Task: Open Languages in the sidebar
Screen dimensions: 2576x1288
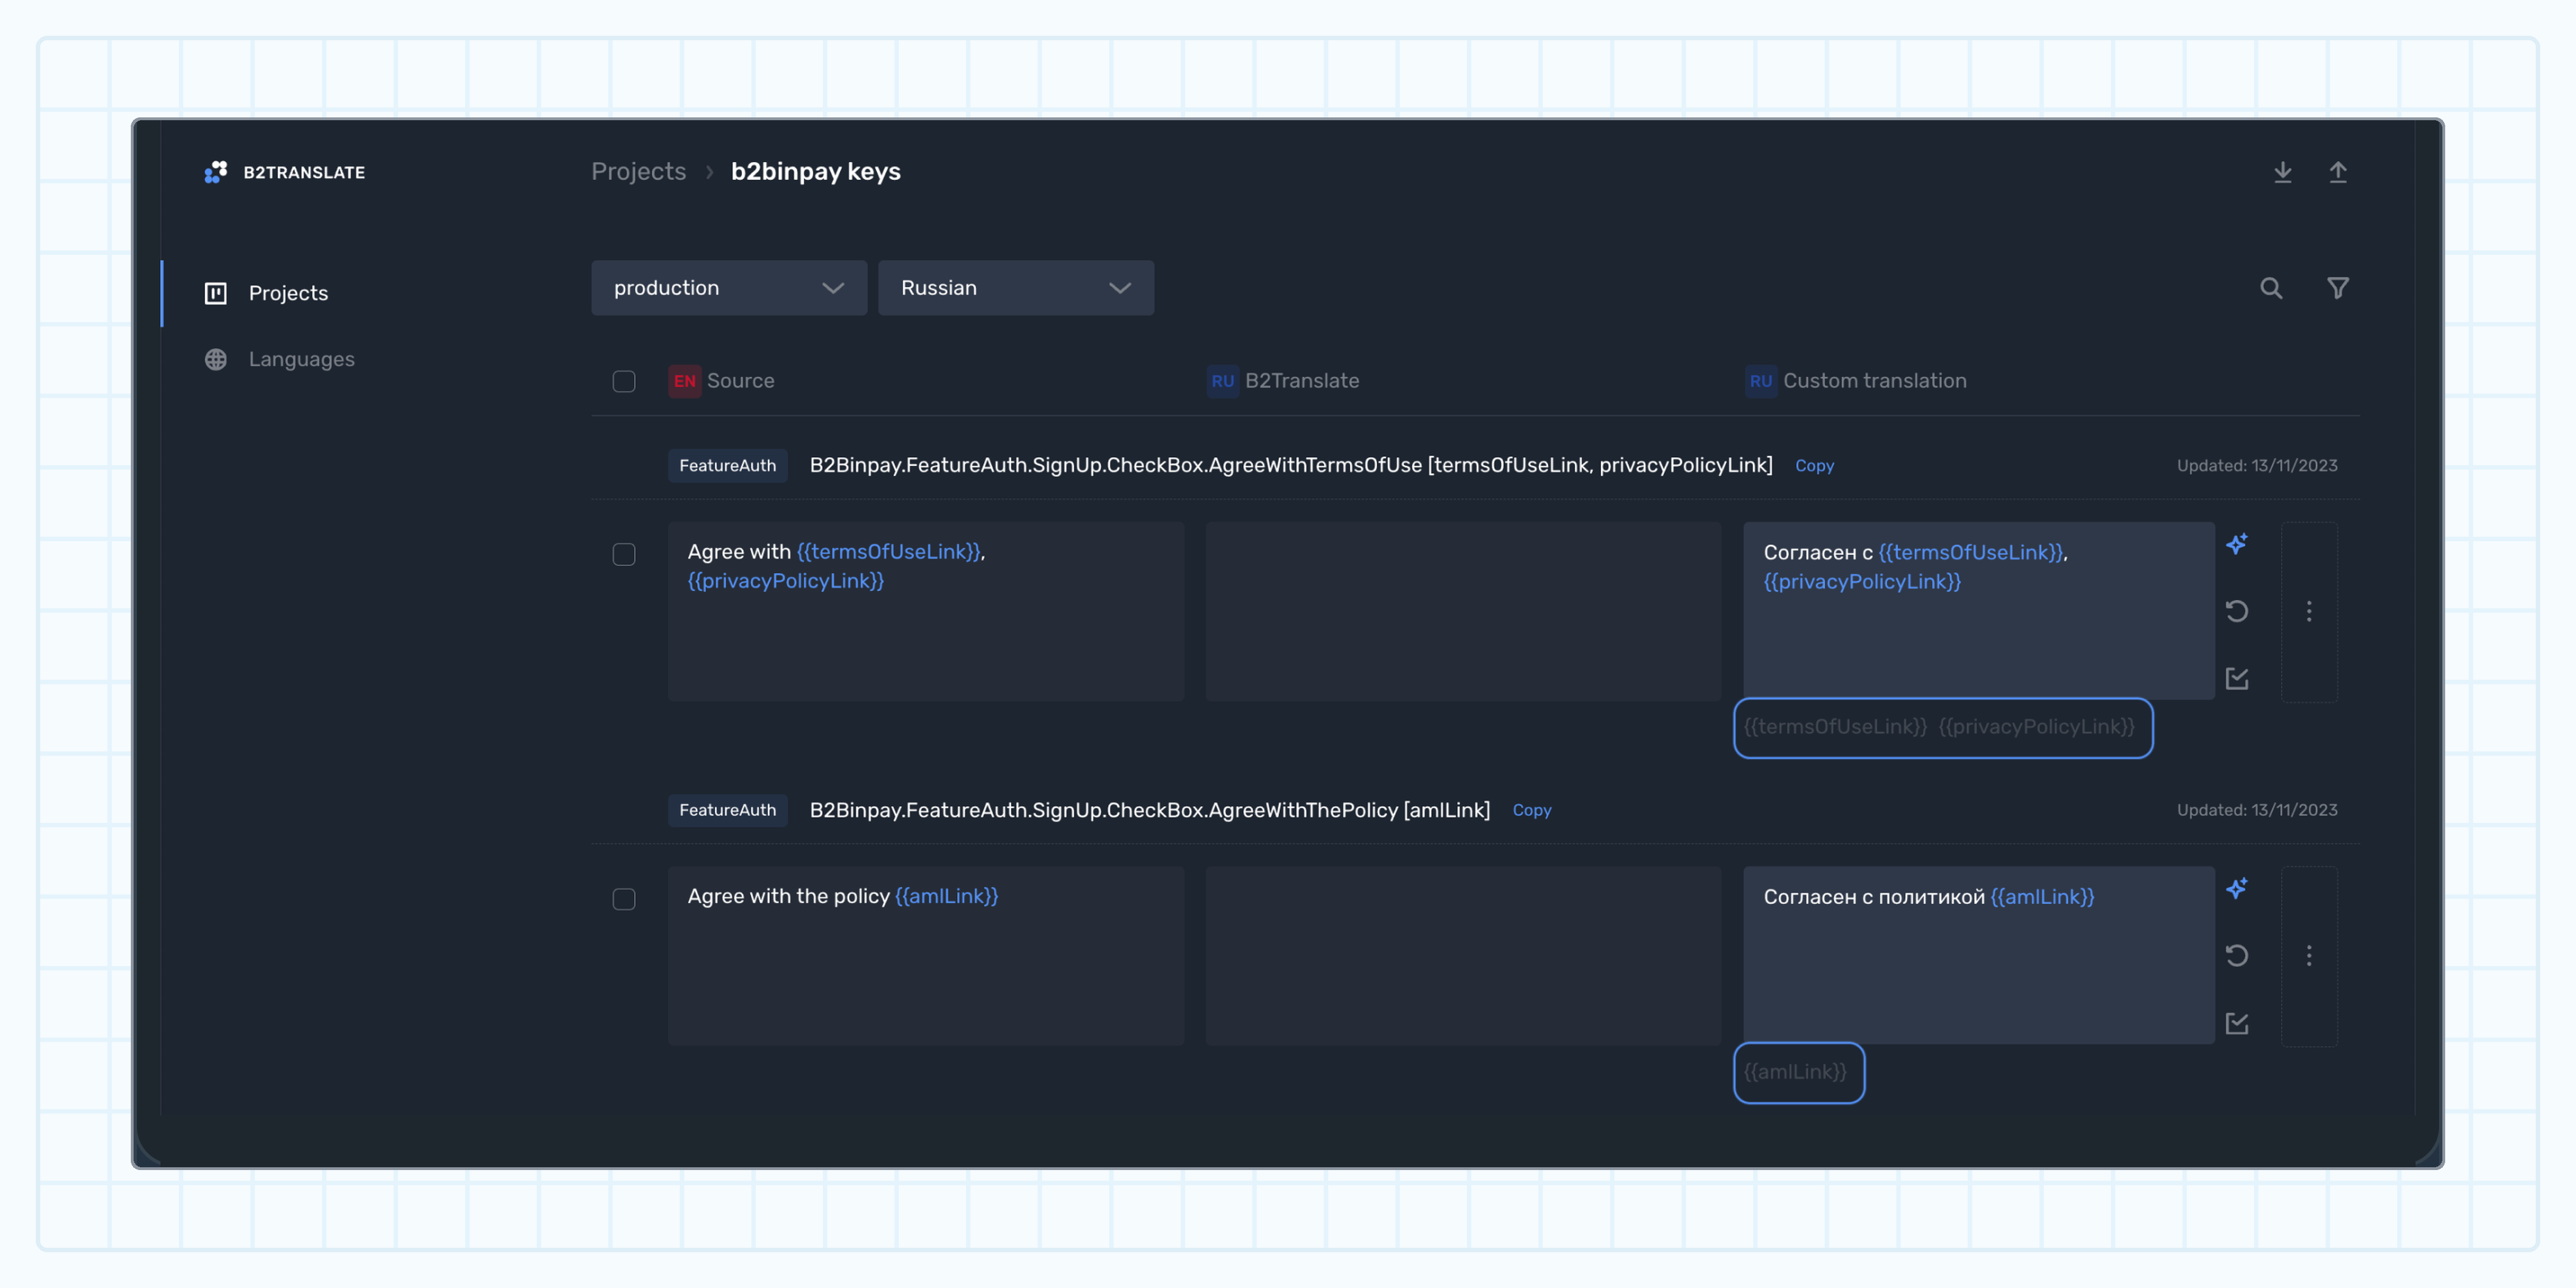Action: tap(301, 359)
